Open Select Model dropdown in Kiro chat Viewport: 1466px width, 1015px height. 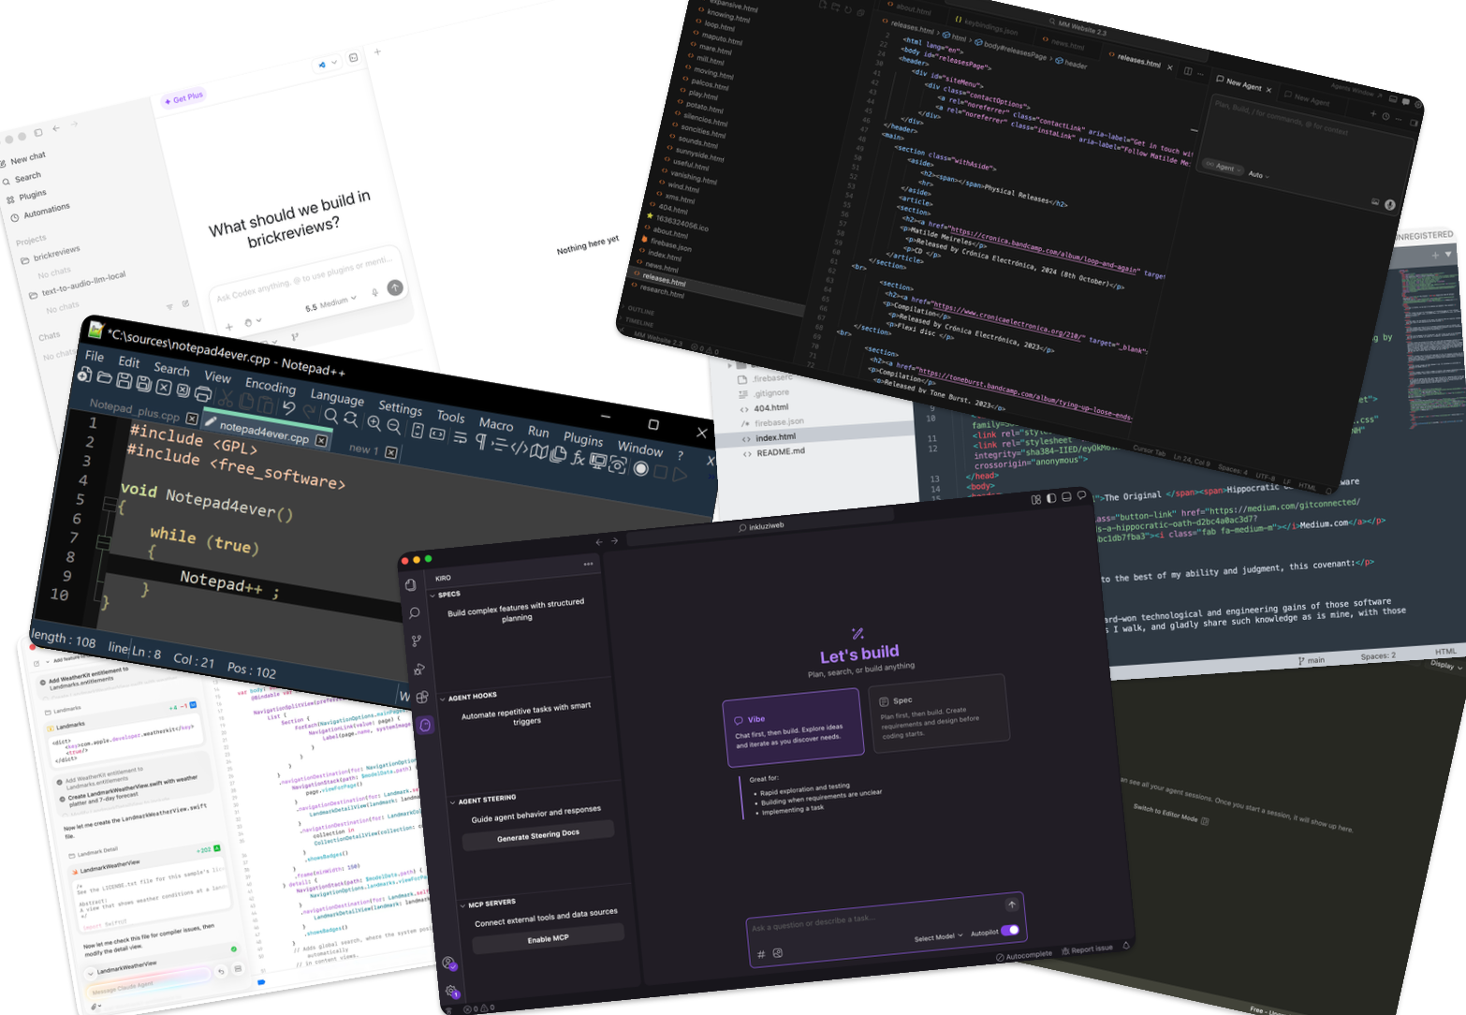[939, 937]
